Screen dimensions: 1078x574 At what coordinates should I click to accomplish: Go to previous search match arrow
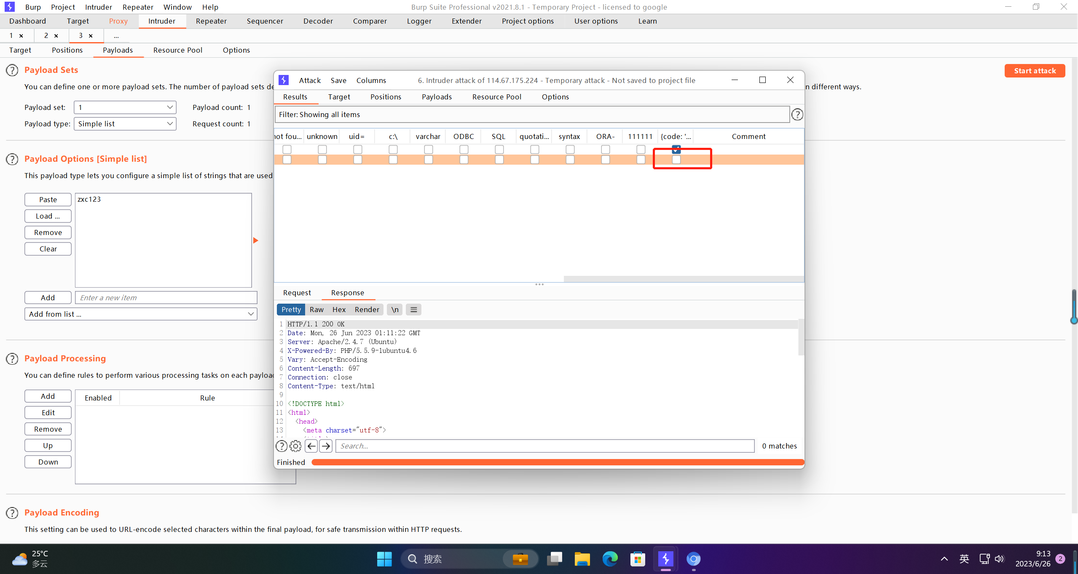pyautogui.click(x=311, y=446)
